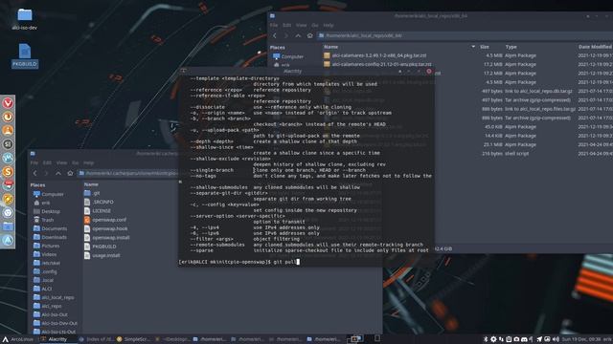Open the Alci-Iso-Out bookmark in the sidebar
Image resolution: width=613 pixels, height=344 pixels.
51,314
